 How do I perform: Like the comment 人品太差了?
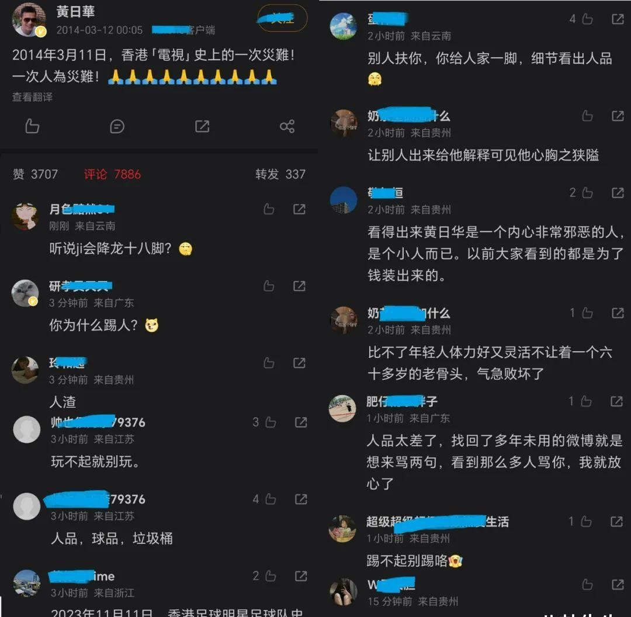(587, 401)
